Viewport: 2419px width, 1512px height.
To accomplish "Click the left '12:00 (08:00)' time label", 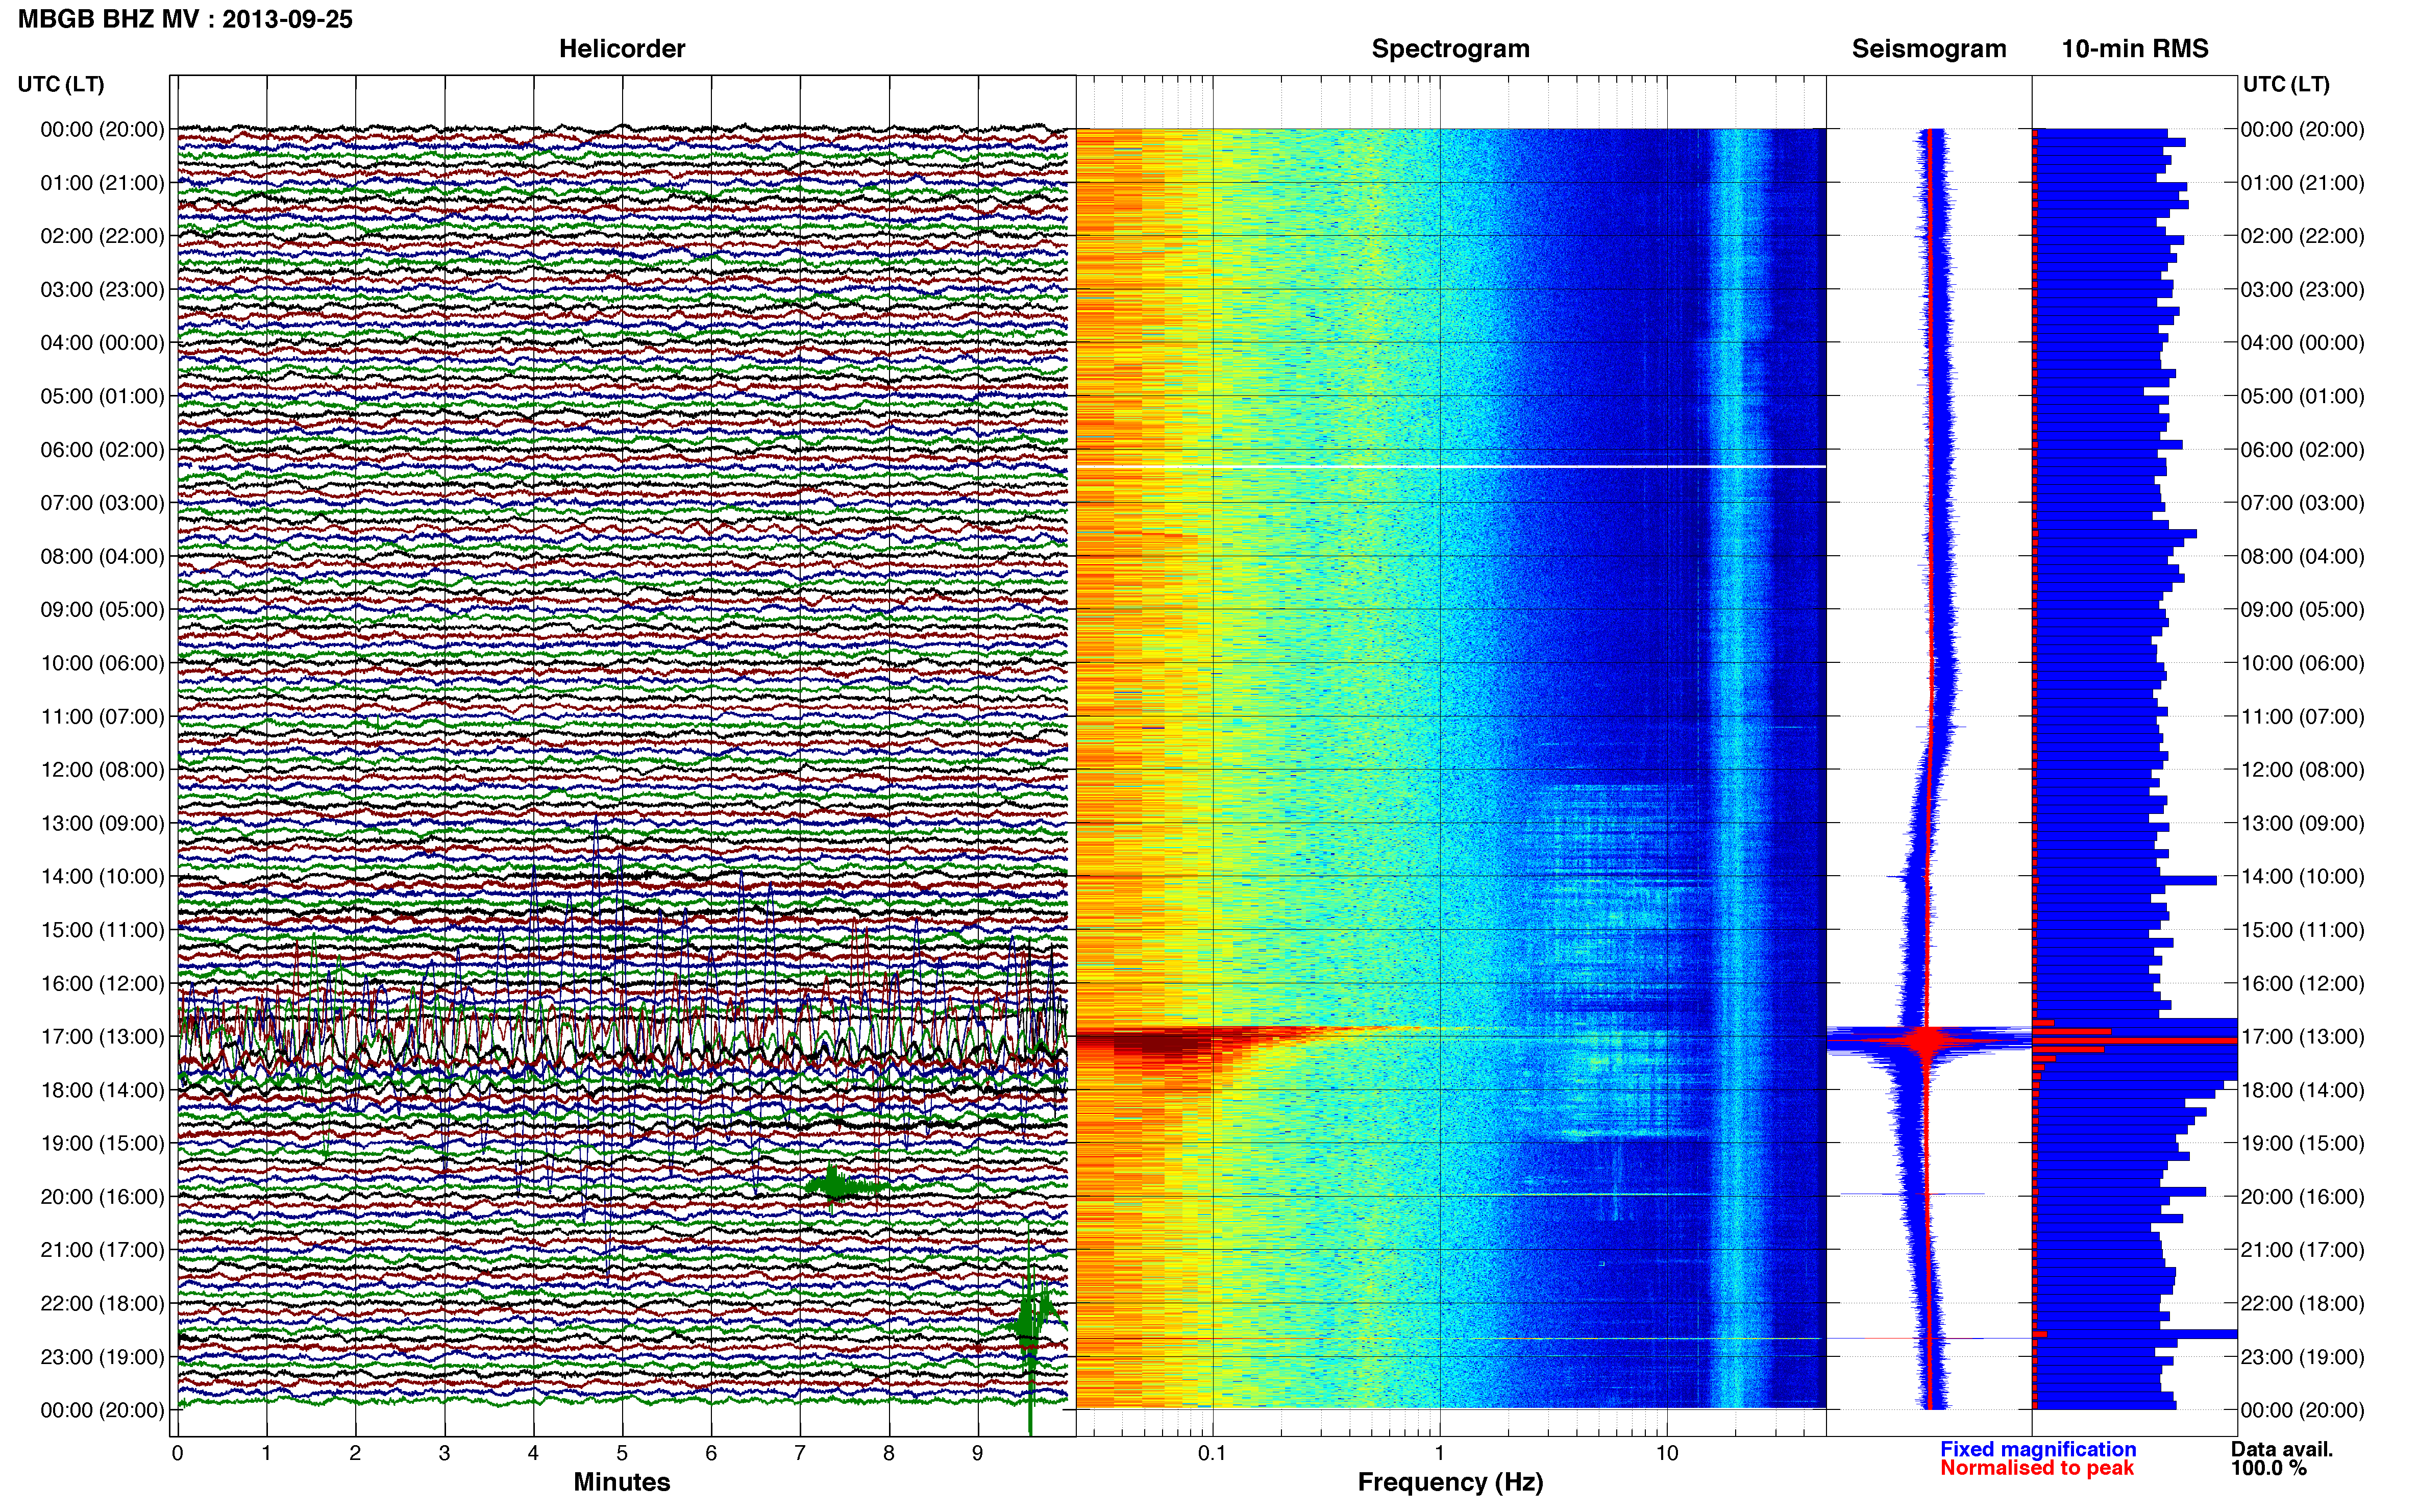I will [x=102, y=770].
